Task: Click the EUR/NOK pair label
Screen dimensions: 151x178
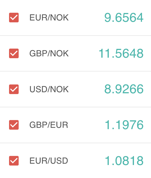Action: click(49, 18)
